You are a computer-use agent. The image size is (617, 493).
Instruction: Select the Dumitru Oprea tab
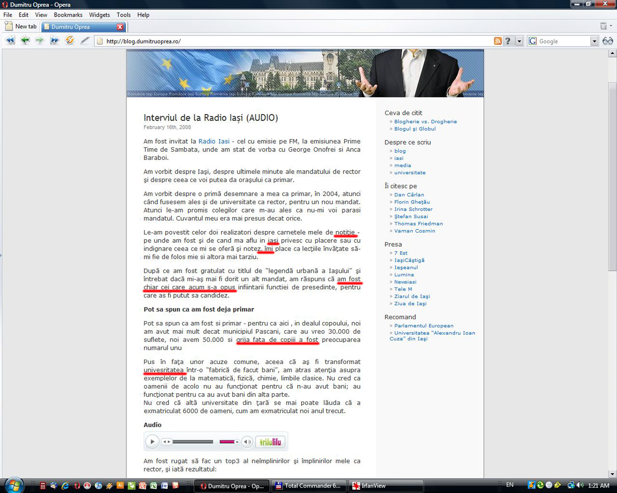(83, 27)
